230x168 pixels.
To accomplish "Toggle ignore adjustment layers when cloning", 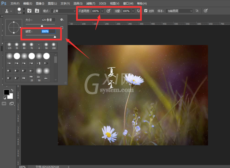I will (197, 11).
